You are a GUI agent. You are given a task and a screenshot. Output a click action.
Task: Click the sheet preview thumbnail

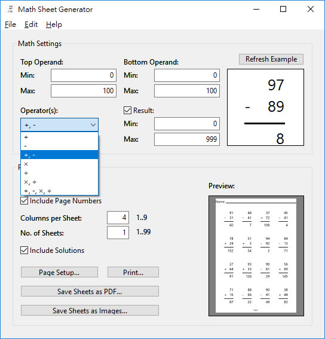coord(256,256)
